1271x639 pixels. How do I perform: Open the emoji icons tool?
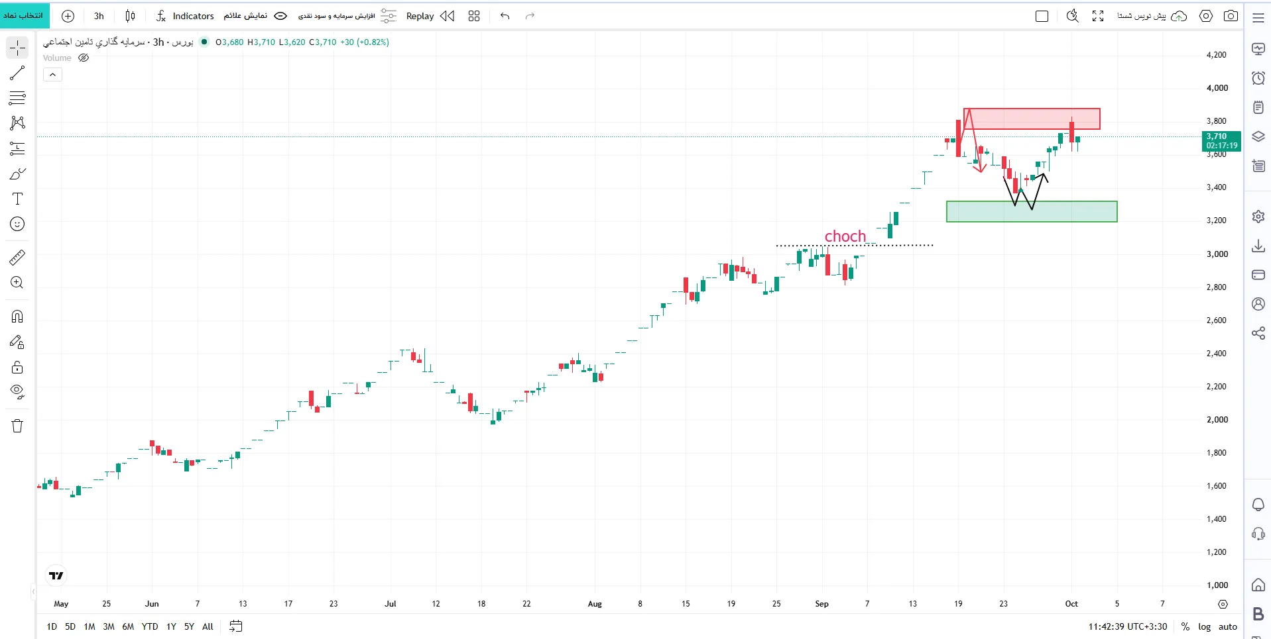[17, 224]
